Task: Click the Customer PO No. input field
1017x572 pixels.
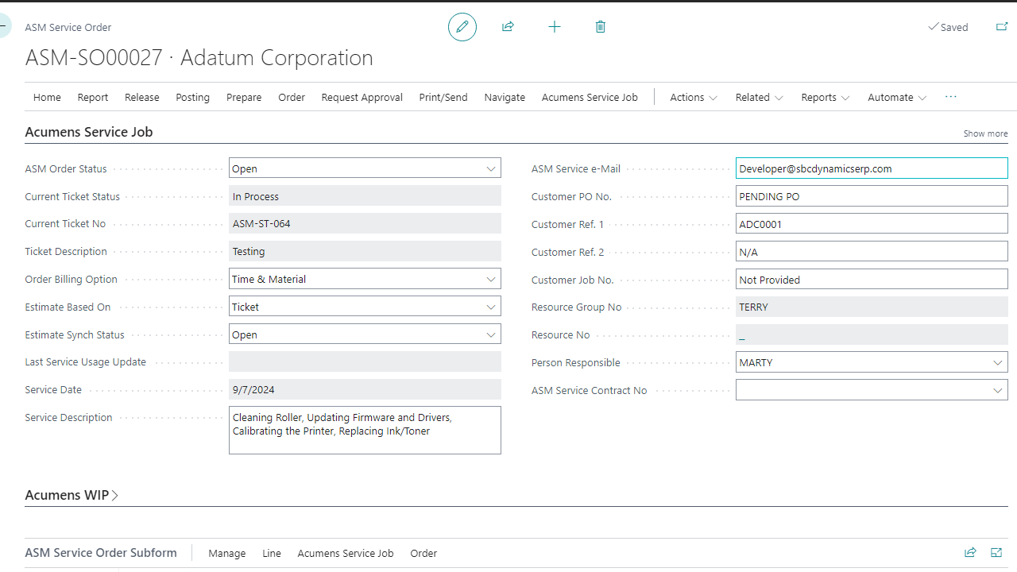Action: 871,196
